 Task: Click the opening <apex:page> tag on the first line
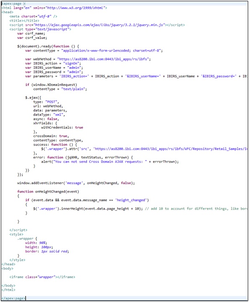point(13,4)
